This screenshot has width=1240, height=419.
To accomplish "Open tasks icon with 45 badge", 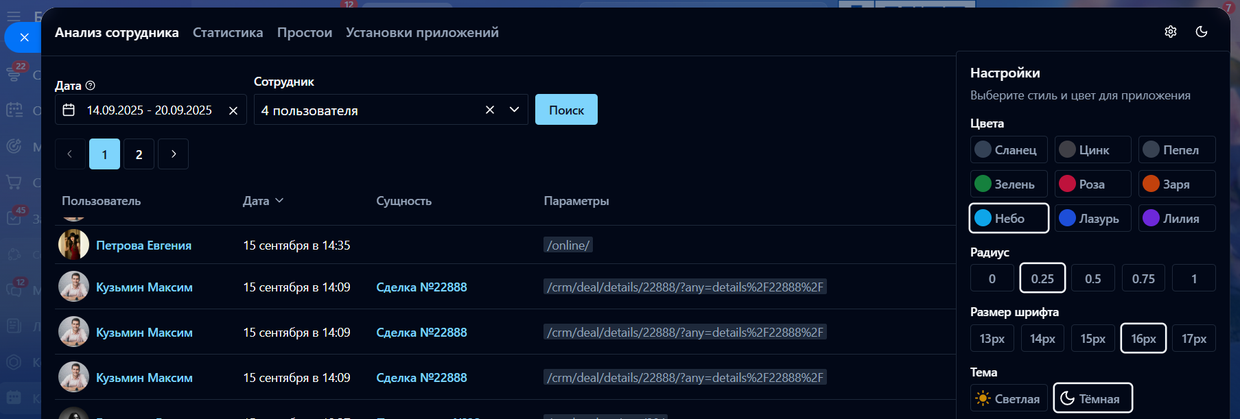I will tap(14, 218).
